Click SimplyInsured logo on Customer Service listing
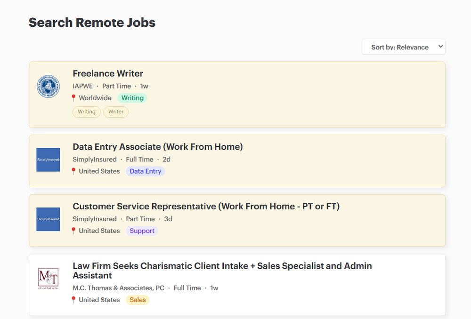Screen dimensions: 471x319 click(49, 219)
